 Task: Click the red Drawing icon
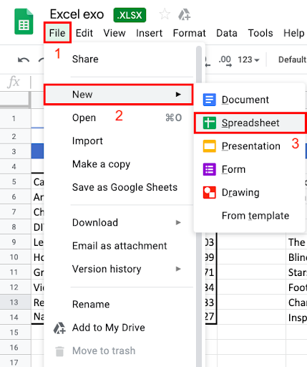point(209,192)
